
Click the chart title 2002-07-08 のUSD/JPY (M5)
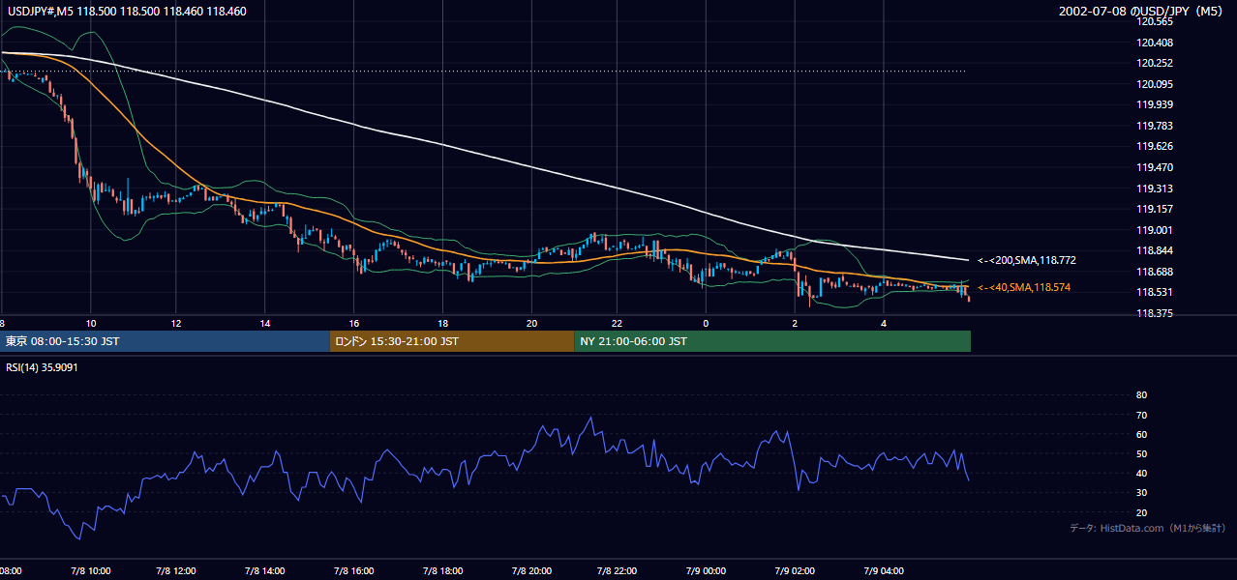pyautogui.click(x=1142, y=11)
